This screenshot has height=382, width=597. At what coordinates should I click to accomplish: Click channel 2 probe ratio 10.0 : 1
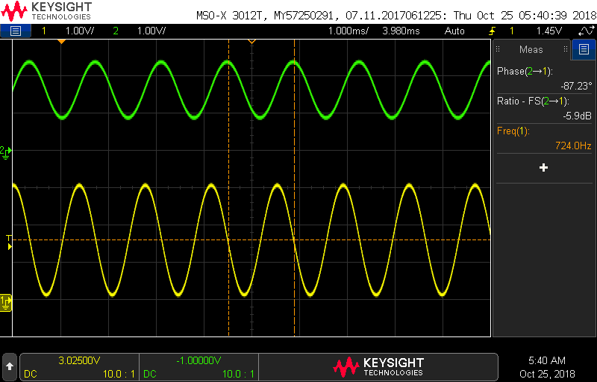pyautogui.click(x=238, y=374)
